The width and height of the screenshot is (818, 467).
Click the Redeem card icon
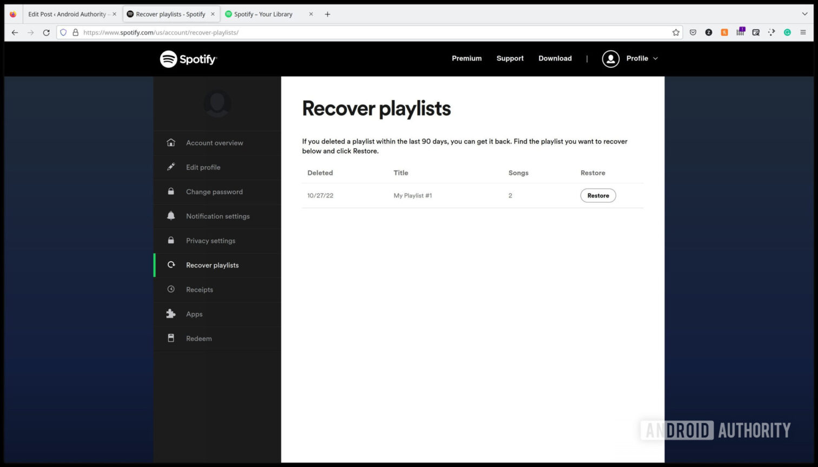coord(171,338)
